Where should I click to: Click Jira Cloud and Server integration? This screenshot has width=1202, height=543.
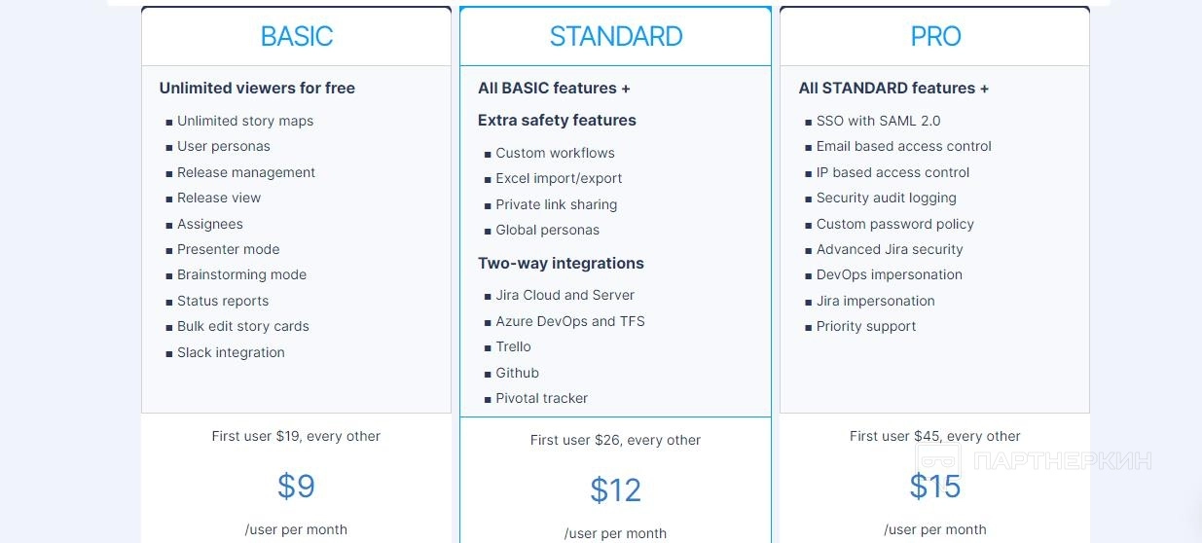[565, 295]
